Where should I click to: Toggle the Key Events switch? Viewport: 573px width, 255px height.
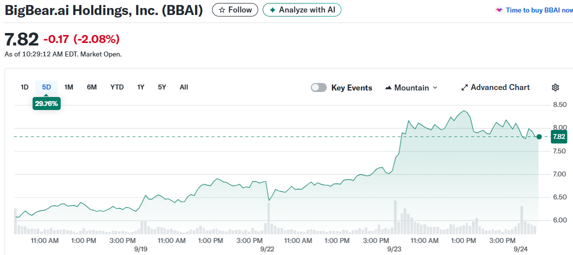(319, 87)
